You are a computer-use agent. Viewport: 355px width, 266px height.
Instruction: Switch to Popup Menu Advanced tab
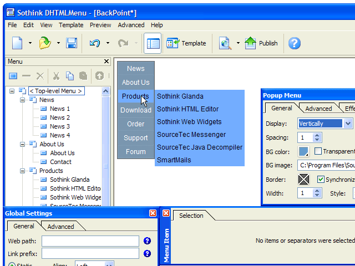pos(318,109)
